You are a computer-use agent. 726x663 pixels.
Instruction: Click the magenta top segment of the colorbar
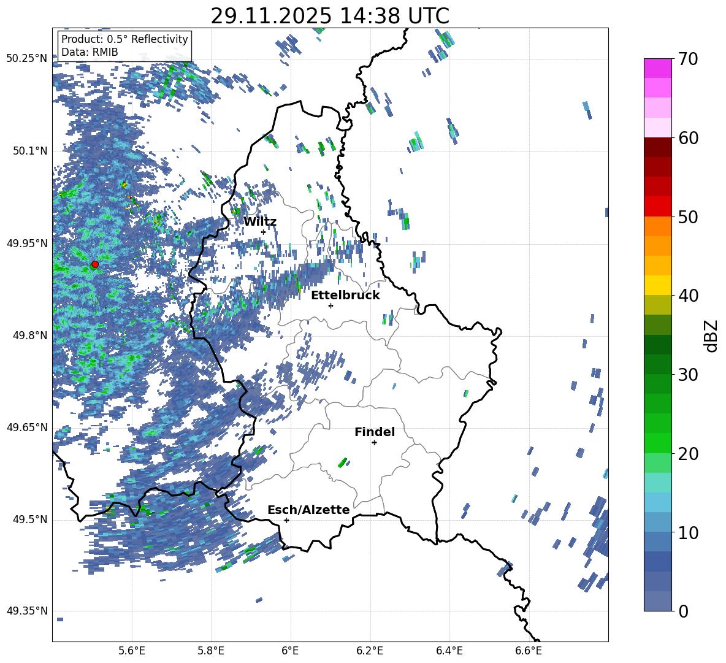[x=657, y=68]
